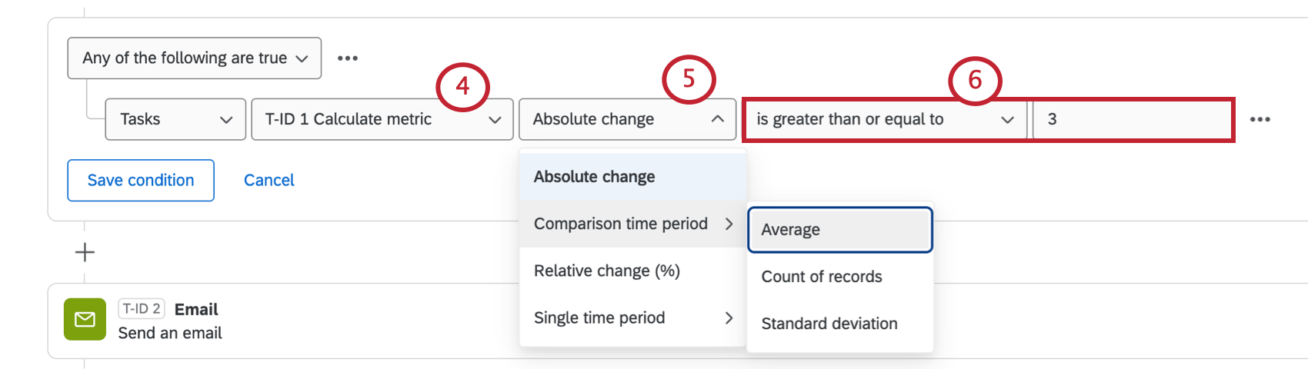
Task: Click the T-ID 2 badge label
Action: point(142,309)
